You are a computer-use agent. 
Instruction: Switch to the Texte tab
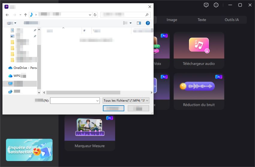pyautogui.click(x=202, y=20)
